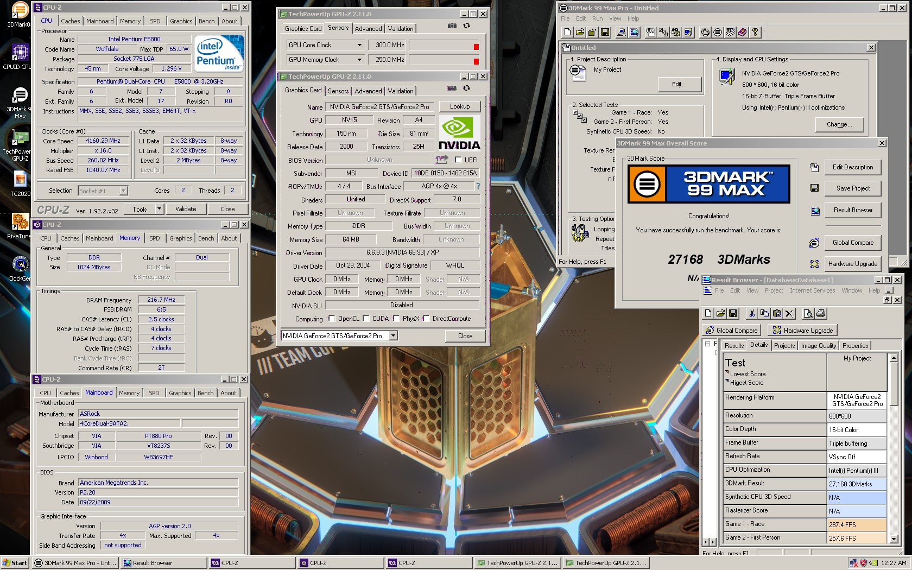Image resolution: width=912 pixels, height=570 pixels.
Task: Click Hardware Upgrade button in Result Browser
Action: (x=803, y=330)
